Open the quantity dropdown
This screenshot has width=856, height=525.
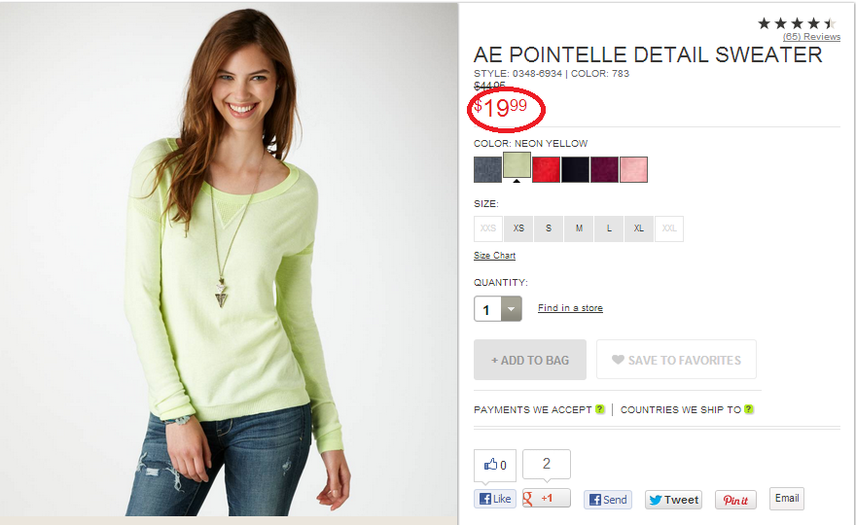click(x=511, y=309)
